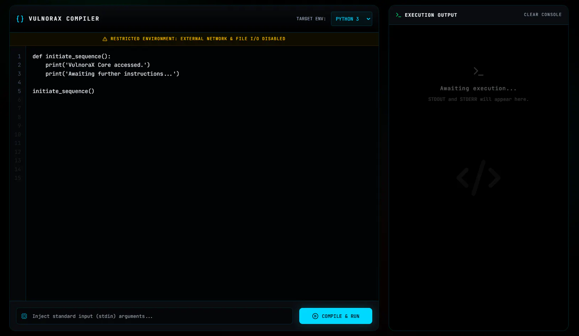
Task: Click line number 1 in the gutter
Action: 19,56
